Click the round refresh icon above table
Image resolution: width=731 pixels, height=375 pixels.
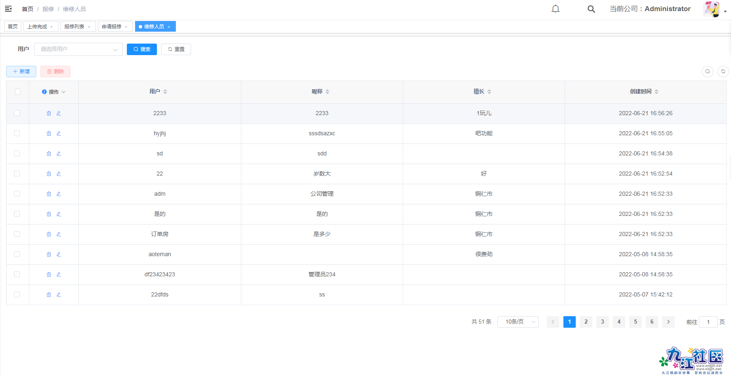coord(723,72)
